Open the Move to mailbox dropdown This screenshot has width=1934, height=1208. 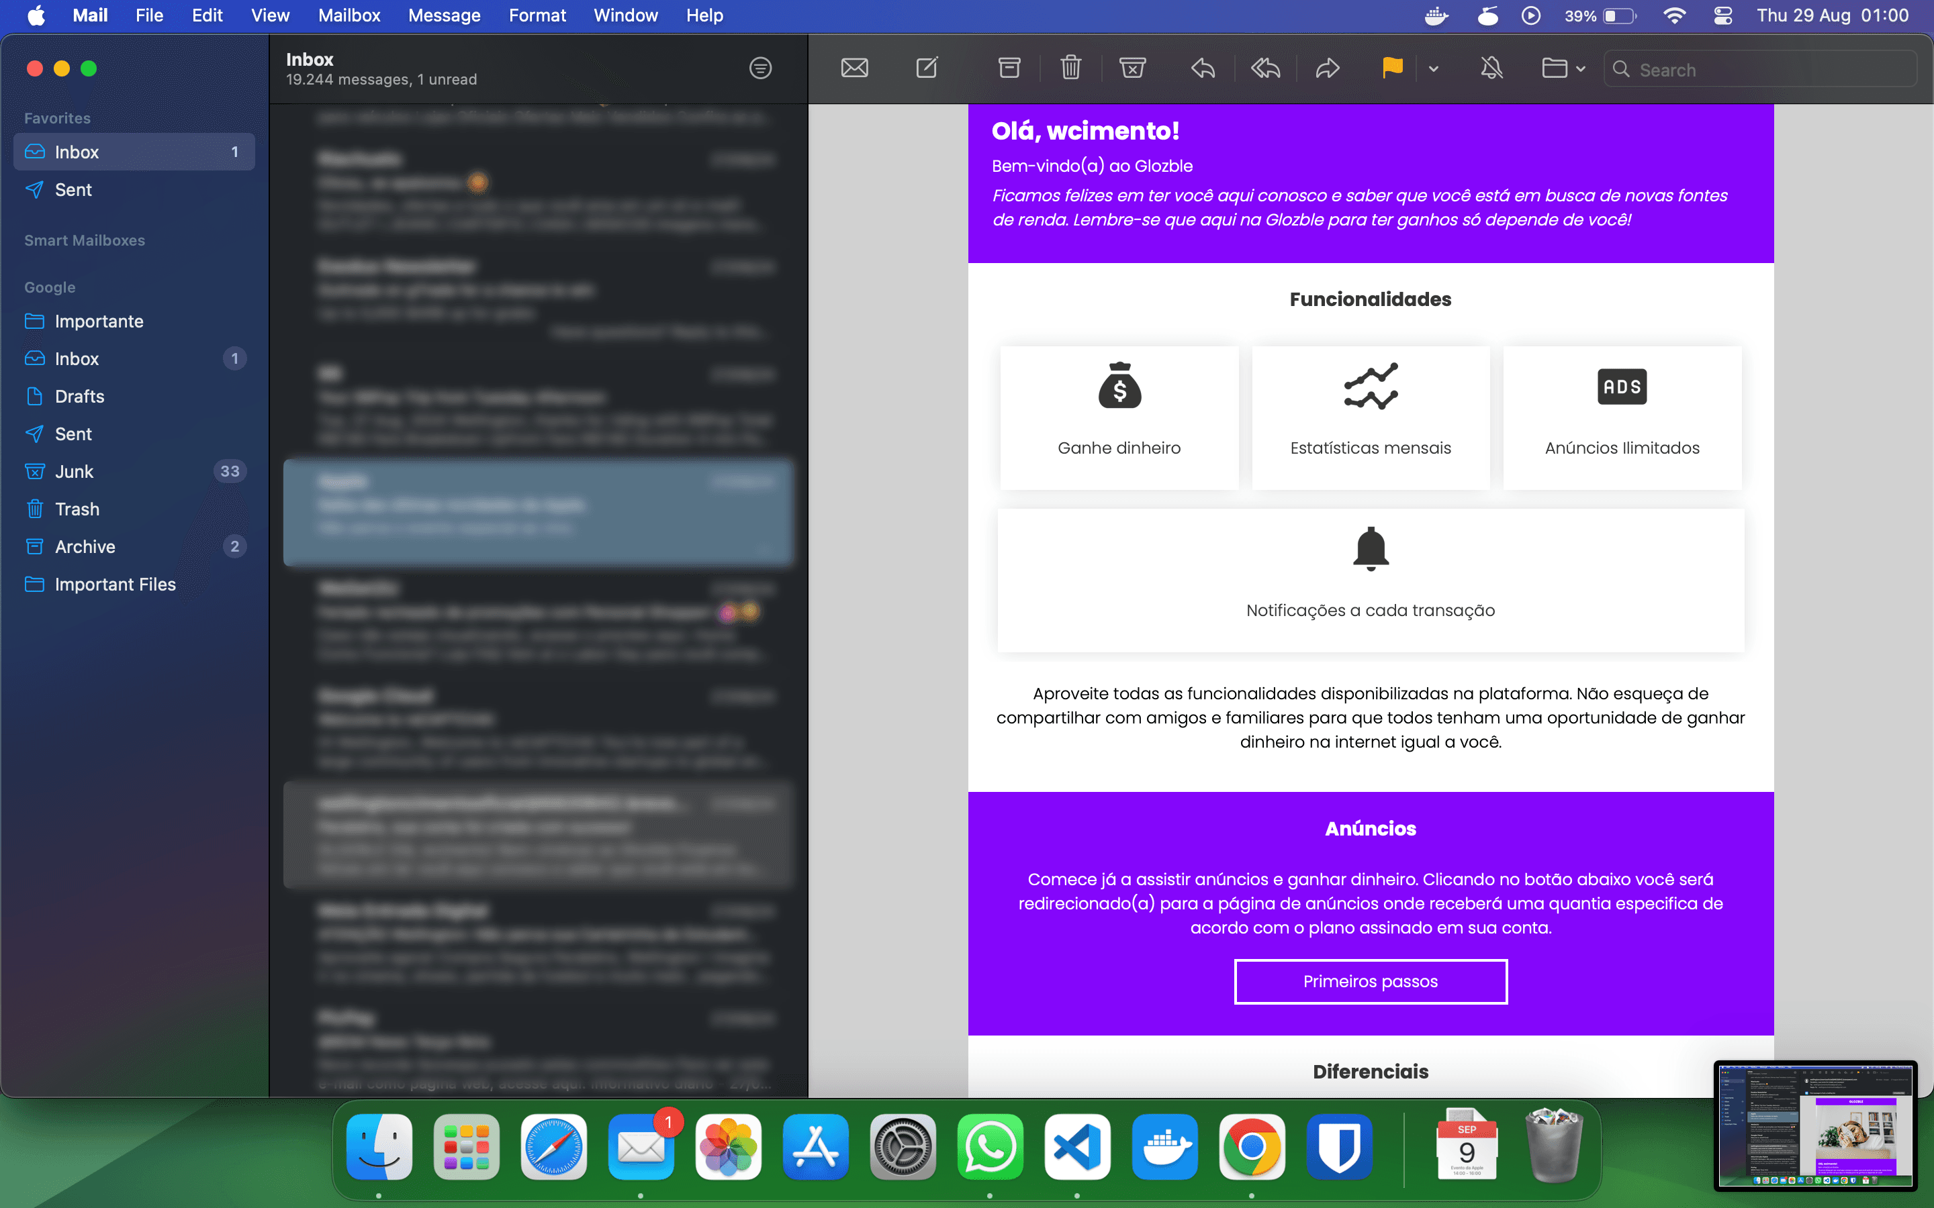click(x=1563, y=68)
